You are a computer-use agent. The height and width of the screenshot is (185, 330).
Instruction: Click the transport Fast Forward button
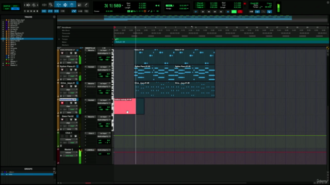click(x=215, y=12)
